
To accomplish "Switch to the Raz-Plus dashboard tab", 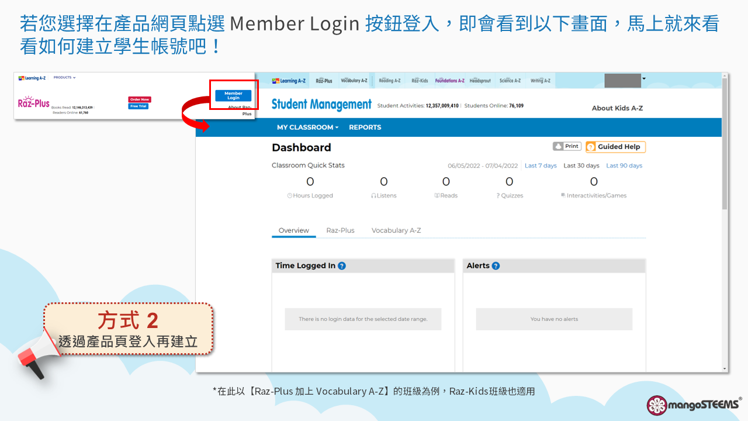I will (x=340, y=230).
